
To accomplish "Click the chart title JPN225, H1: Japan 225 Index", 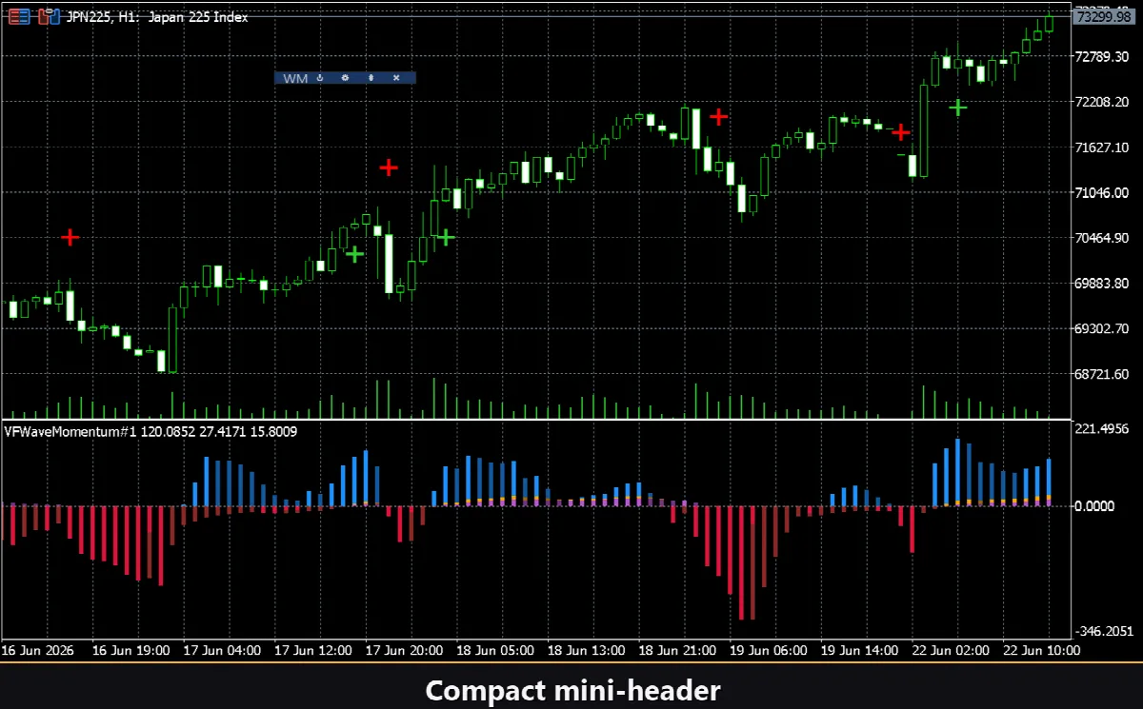I will click(x=157, y=17).
